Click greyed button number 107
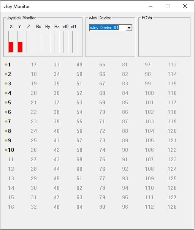 149,159
